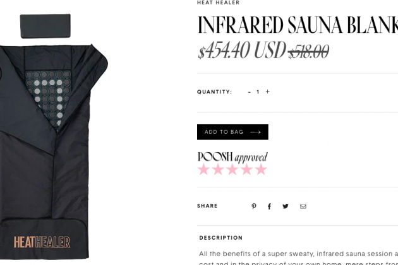Open the Heat Healer brand link
The height and width of the screenshot is (265, 398).
[219, 3]
